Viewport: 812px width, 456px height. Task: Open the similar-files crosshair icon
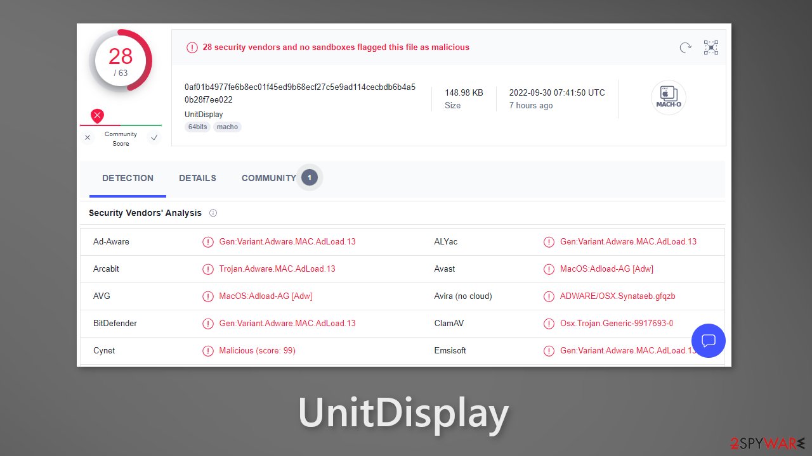click(x=710, y=47)
